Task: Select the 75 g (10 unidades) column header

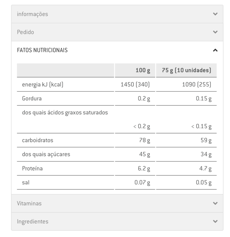Action: click(x=186, y=70)
